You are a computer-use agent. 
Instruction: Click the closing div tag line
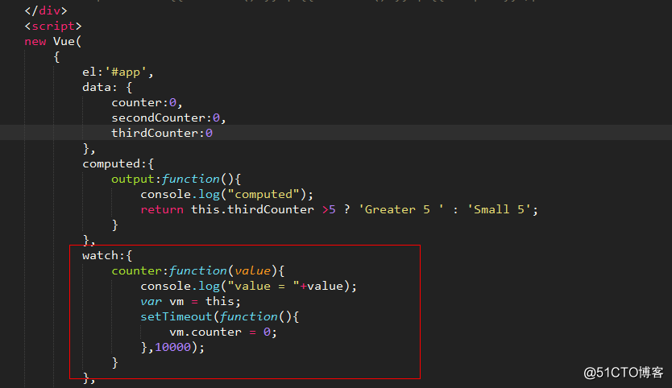[46, 10]
